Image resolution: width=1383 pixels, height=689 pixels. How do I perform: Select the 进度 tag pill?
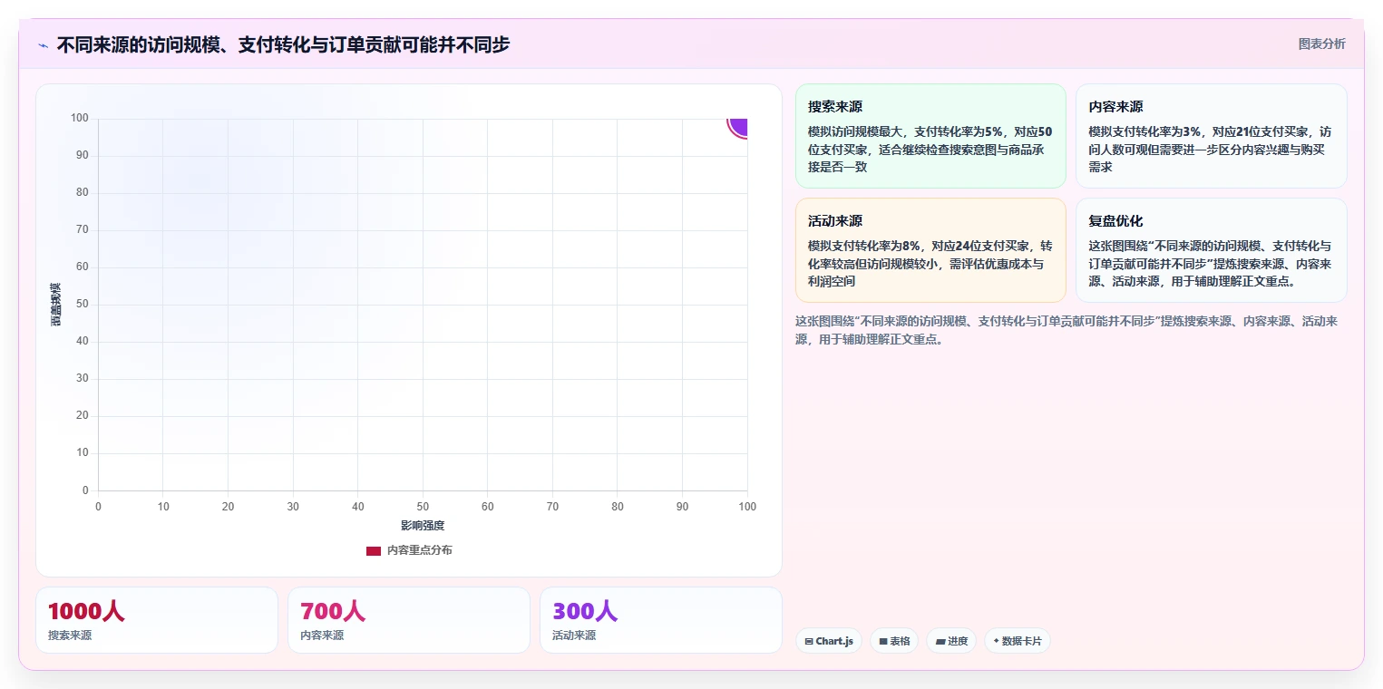coord(951,641)
